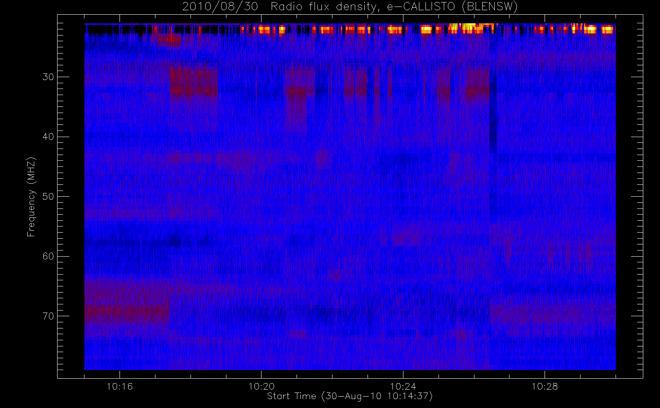Click the 10:28 time tick label
This screenshot has width=660, height=408.
coord(545,386)
